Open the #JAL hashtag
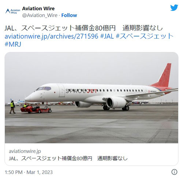Viewport: 183px width, 178px height. [107, 36]
